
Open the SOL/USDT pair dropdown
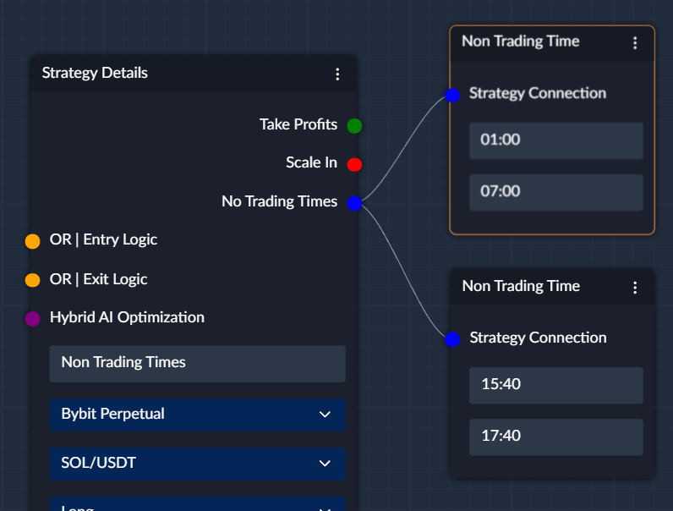[198, 464]
